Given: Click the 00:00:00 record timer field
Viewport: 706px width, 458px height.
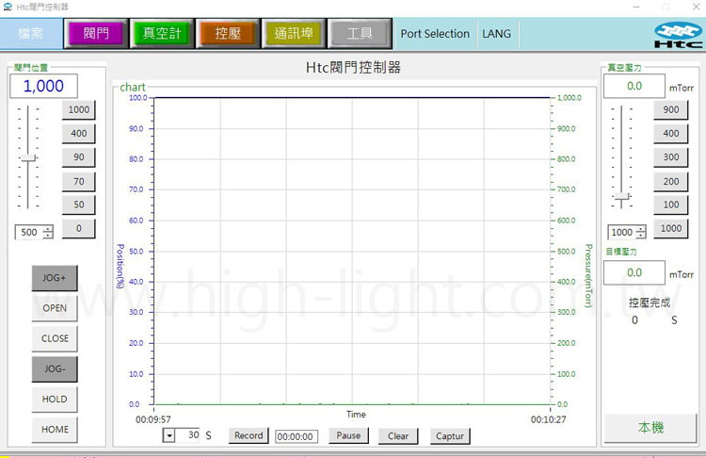Looking at the screenshot, I should click(296, 437).
